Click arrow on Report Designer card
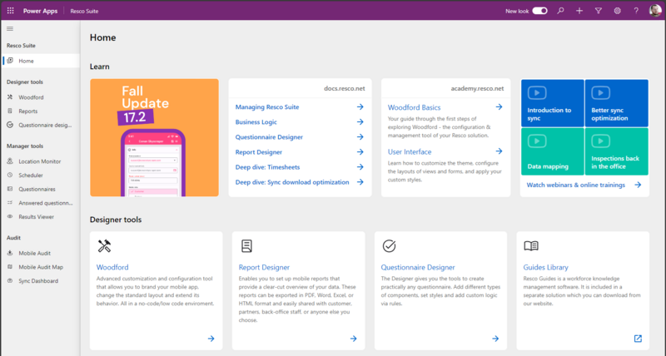 coord(353,339)
